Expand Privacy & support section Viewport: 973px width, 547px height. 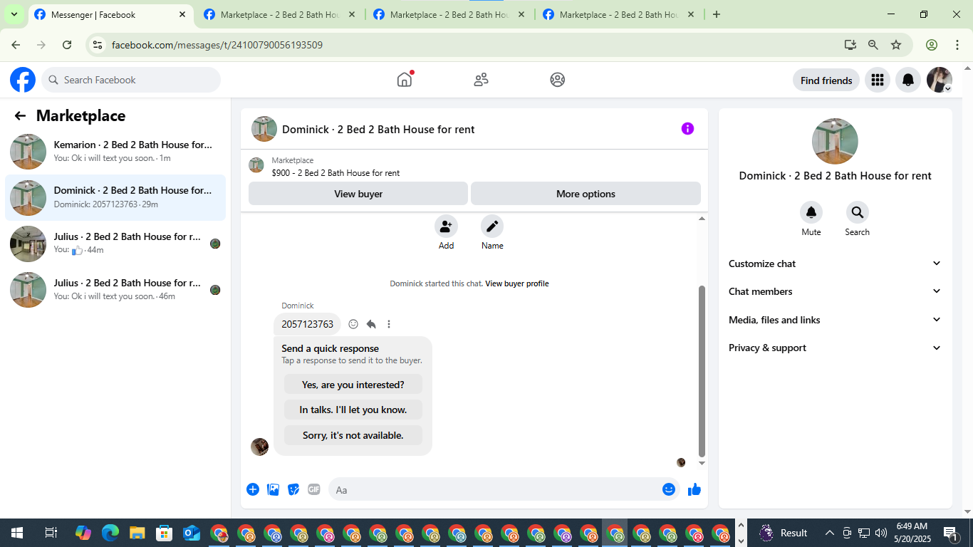[x=835, y=348]
